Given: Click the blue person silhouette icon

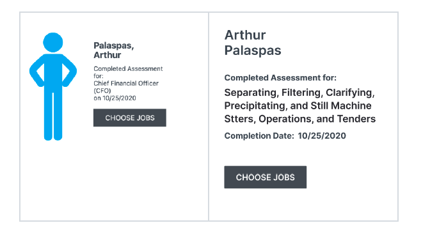Looking at the screenshot, I should coord(53,86).
